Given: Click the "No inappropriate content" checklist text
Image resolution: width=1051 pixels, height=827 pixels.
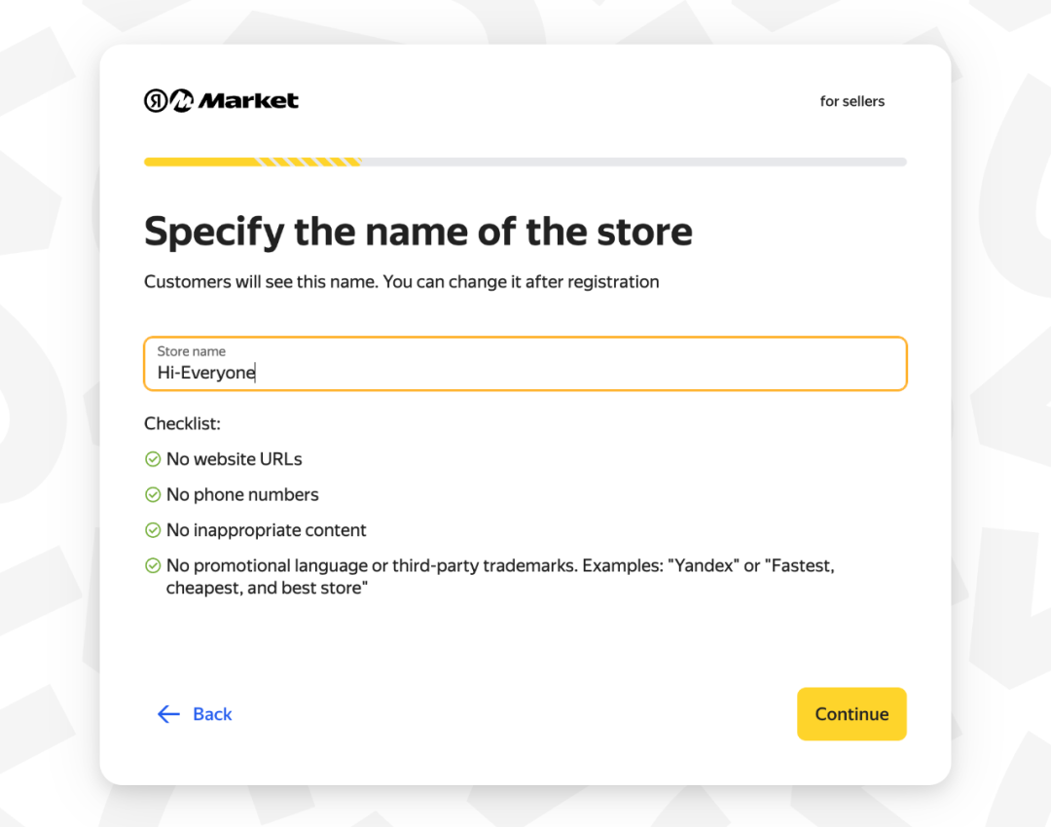Looking at the screenshot, I should [x=267, y=530].
